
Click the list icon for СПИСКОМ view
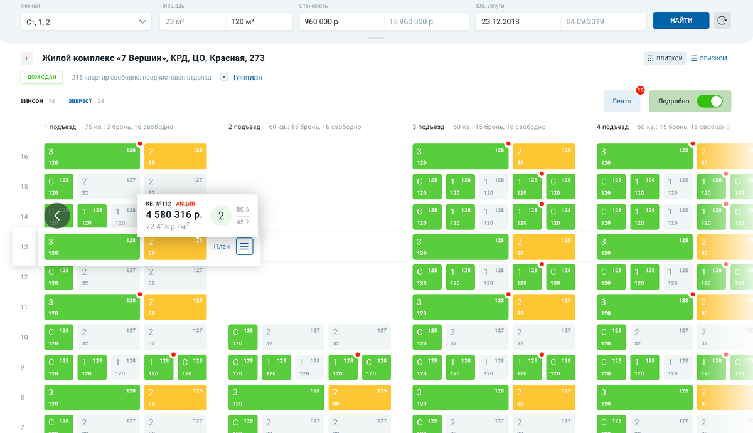tap(694, 58)
